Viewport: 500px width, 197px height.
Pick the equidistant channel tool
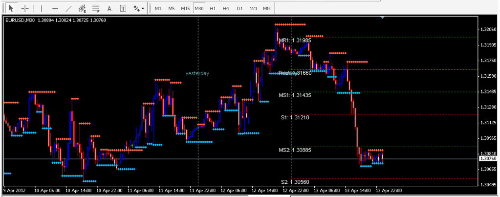[x=82, y=8]
